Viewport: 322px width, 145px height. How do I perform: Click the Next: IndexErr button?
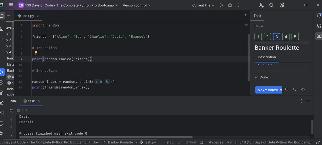click(269, 90)
